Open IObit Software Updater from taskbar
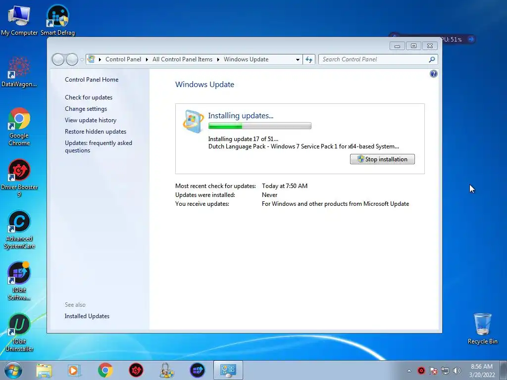 [197, 370]
